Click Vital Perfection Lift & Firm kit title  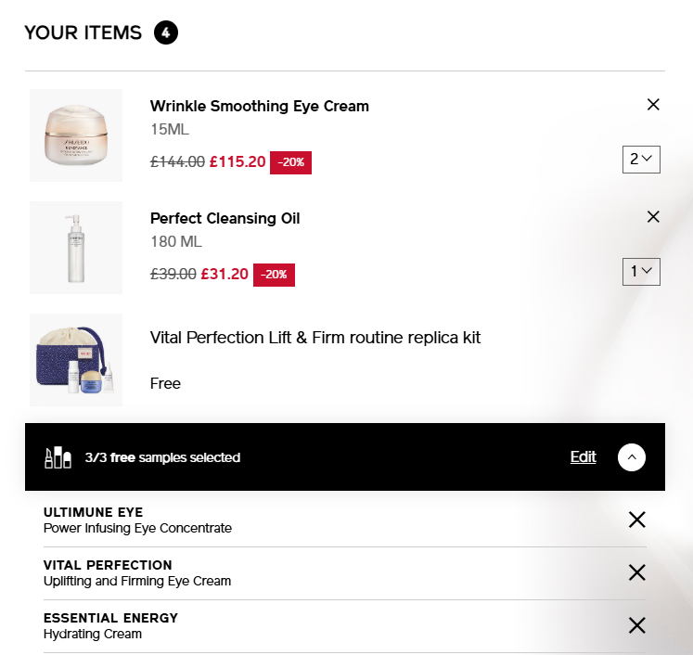(315, 338)
